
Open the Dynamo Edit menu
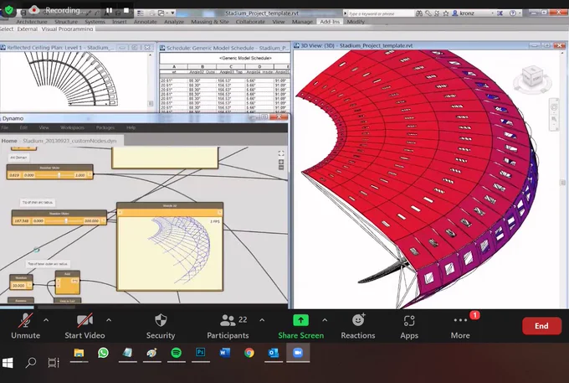[23, 127]
